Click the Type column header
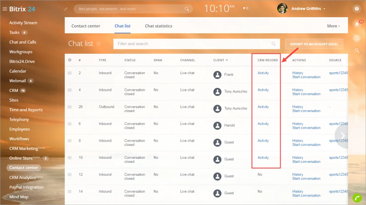366x205 pixels. point(103,60)
